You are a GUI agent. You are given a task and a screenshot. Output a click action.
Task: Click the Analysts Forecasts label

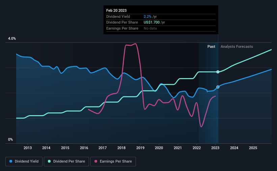tap(237, 46)
